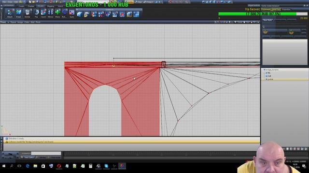Viewport: 309px width, 173px height.
Task: Click the animation name input field
Action: point(46,153)
